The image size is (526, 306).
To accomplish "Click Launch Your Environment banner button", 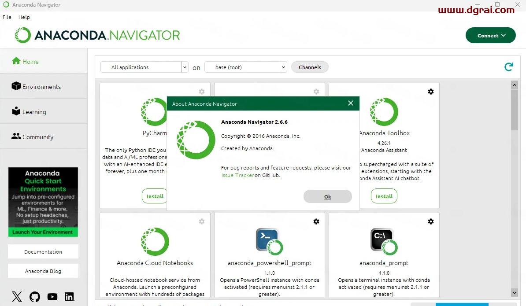I will pyautogui.click(x=43, y=232).
